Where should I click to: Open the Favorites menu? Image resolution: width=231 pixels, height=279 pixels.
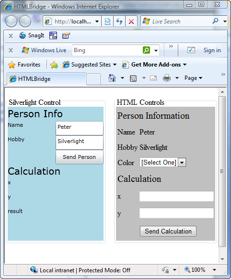pyautogui.click(x=24, y=65)
